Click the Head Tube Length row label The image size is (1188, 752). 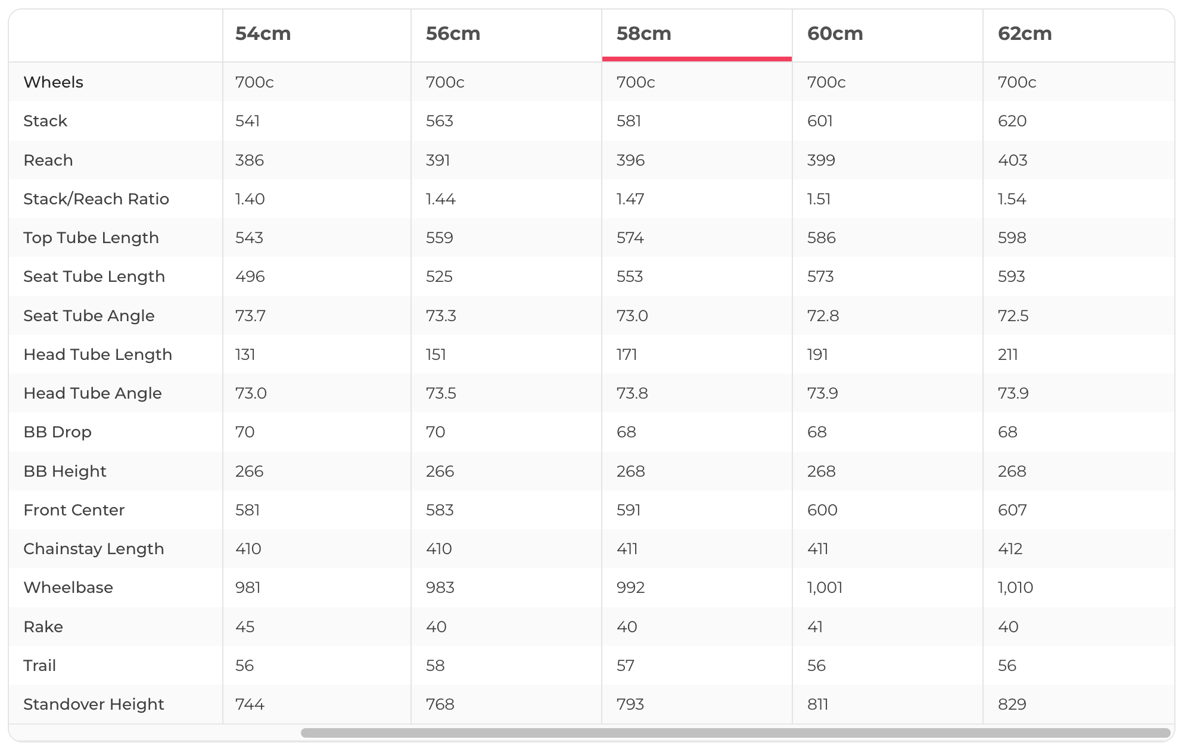(98, 355)
